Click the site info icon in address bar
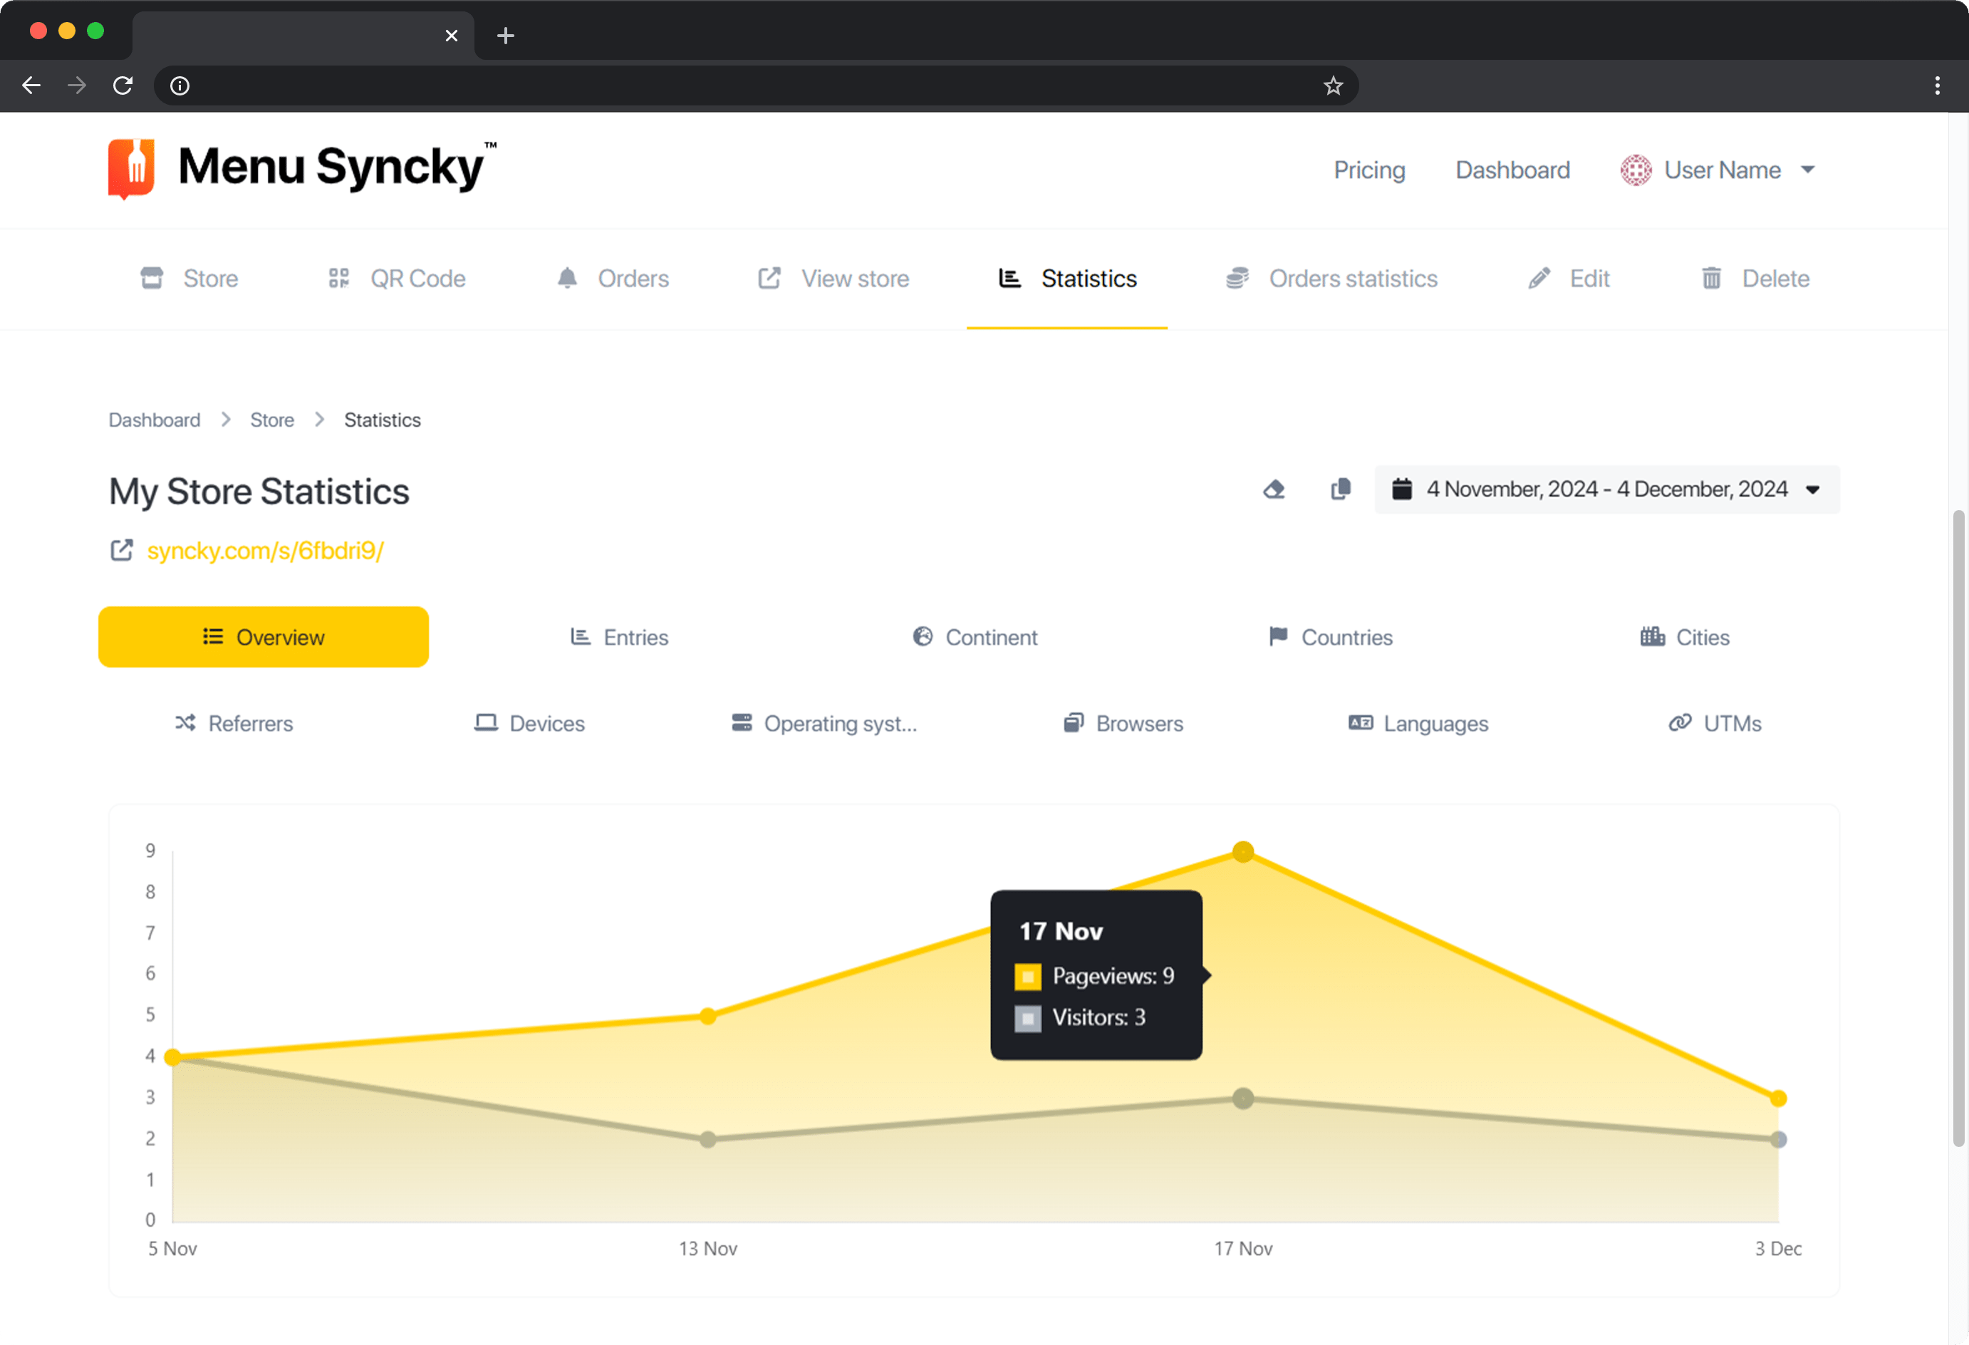1969x1345 pixels. coord(180,85)
